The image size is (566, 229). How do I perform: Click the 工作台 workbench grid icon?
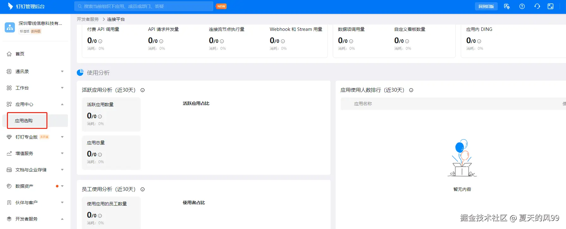[9, 88]
